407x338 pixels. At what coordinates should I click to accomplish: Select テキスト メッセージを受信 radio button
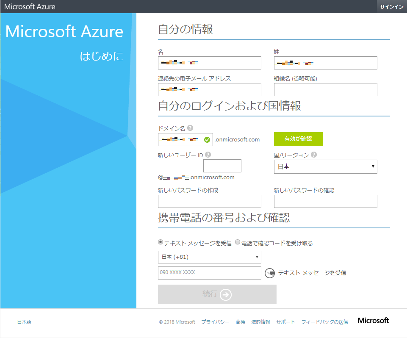pos(161,242)
